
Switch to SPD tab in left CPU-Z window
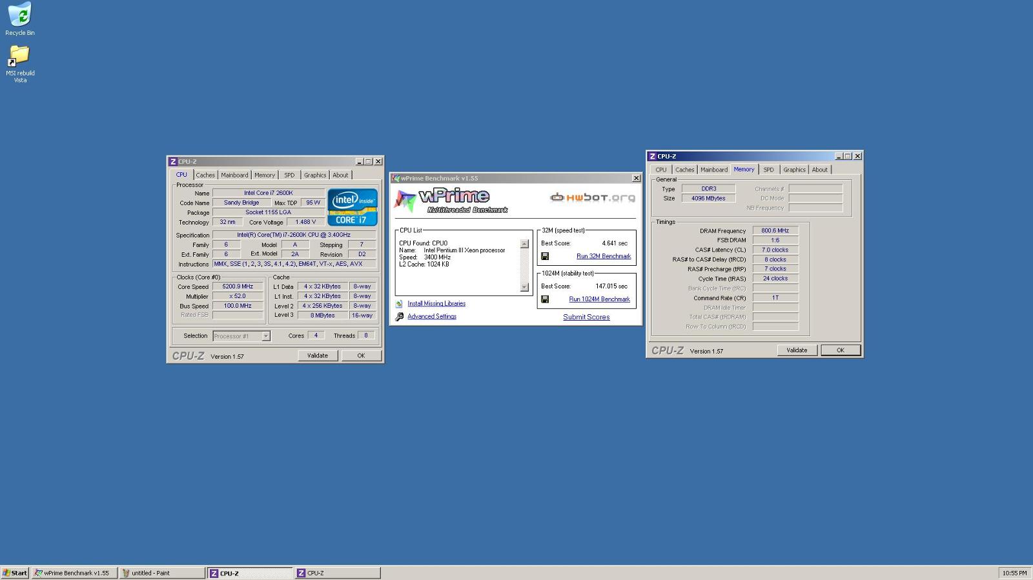click(x=289, y=175)
